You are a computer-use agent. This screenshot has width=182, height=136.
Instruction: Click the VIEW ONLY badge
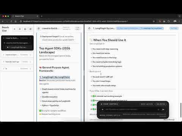pyautogui.click(x=77, y=28)
